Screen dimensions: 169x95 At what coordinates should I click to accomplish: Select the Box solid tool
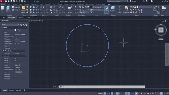3,9
